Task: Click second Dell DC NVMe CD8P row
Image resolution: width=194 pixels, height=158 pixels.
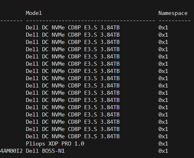Action: coord(73,35)
